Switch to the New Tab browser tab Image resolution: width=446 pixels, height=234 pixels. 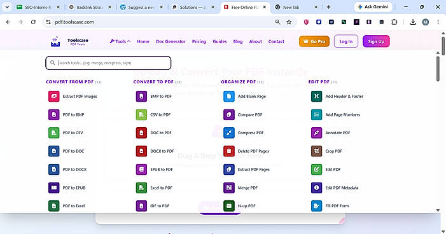click(x=296, y=7)
